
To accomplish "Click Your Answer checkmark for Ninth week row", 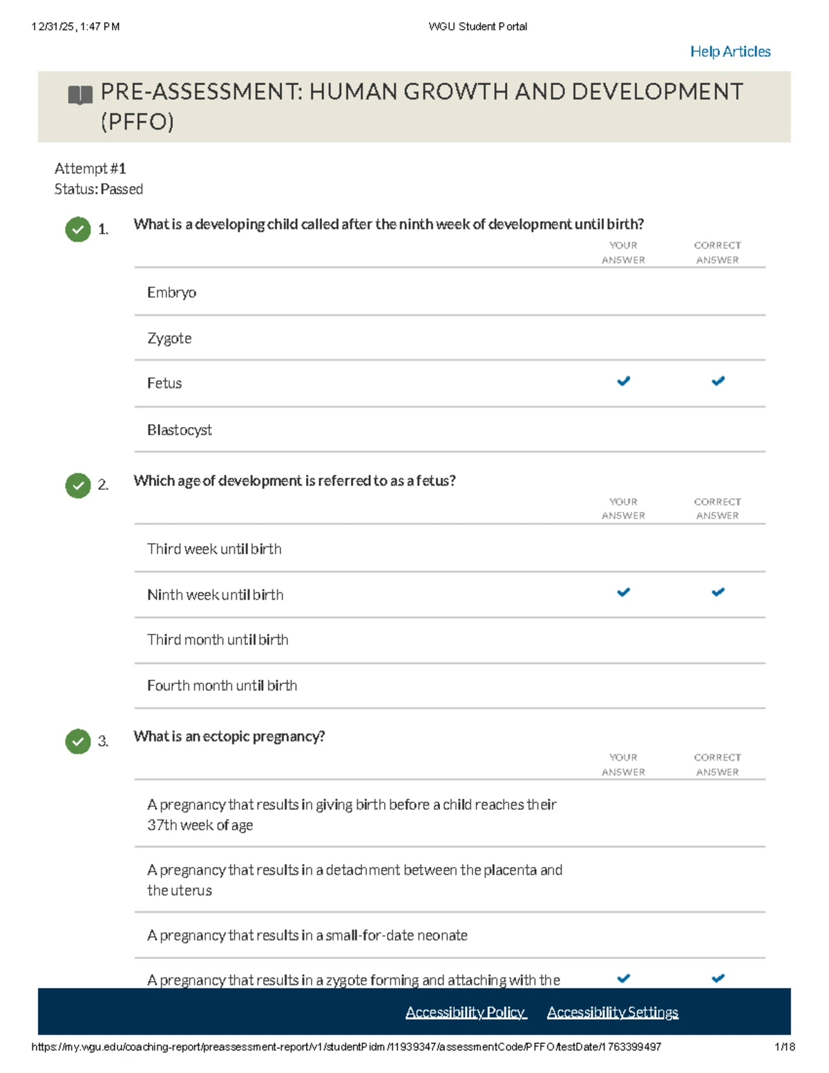I will [623, 592].
